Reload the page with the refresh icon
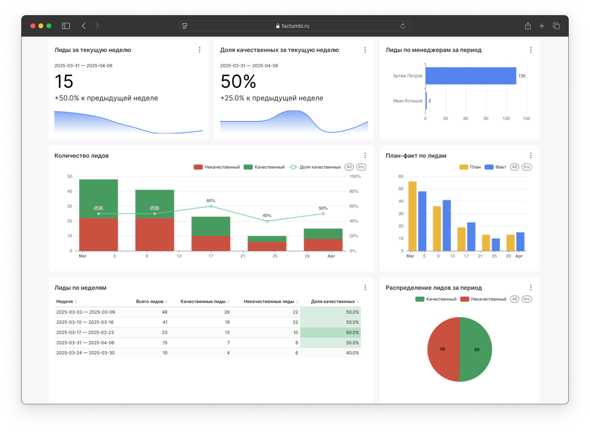 coord(403,26)
